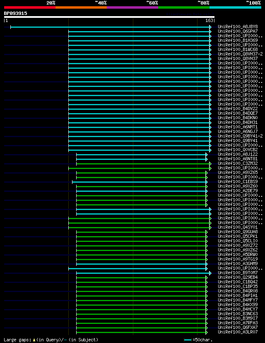The width and height of the screenshot is (265, 343).
Task: Click the orange ~40% identity legend bar
Action: [81, 7]
